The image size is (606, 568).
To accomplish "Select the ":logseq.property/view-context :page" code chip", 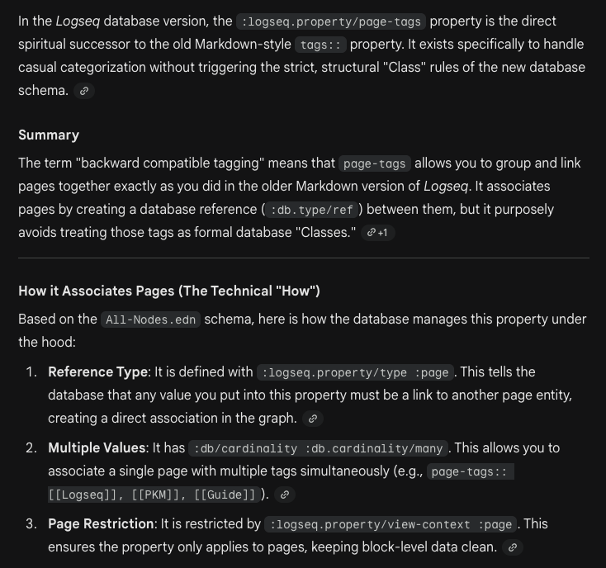I will (391, 524).
